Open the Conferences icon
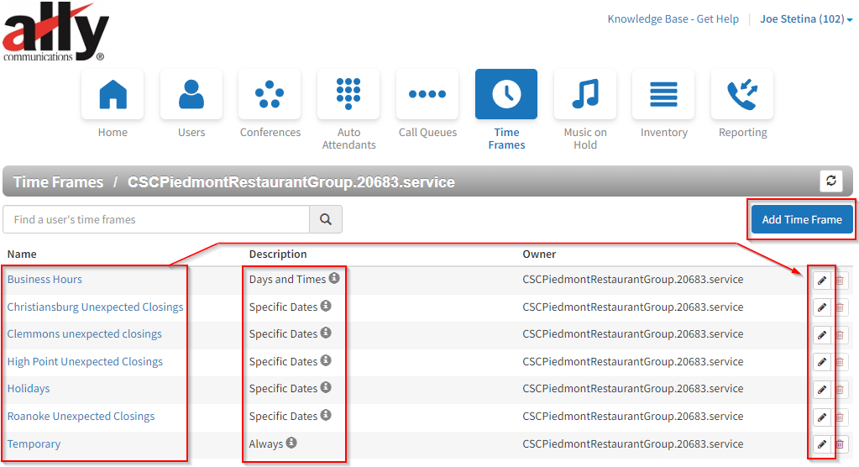 [x=270, y=94]
